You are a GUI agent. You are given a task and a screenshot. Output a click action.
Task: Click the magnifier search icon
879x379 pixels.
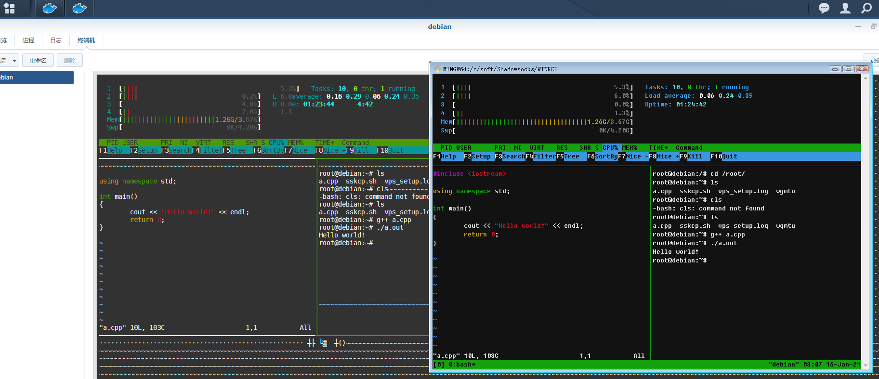[x=866, y=8]
